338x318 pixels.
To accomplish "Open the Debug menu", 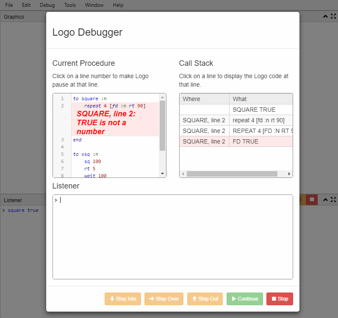I will click(47, 5).
